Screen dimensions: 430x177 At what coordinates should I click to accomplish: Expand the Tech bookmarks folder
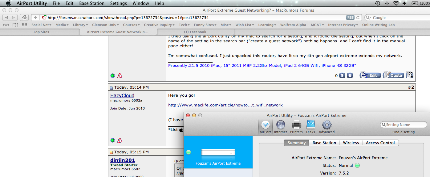(x=184, y=25)
